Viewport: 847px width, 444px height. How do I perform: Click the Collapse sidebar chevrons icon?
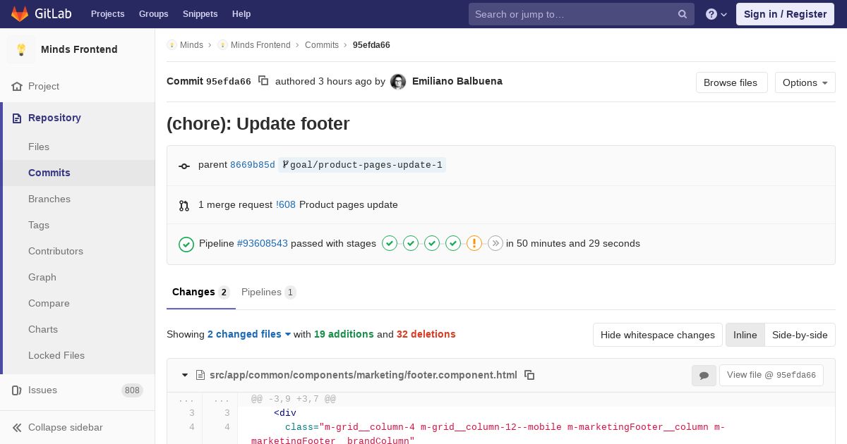pyautogui.click(x=17, y=427)
